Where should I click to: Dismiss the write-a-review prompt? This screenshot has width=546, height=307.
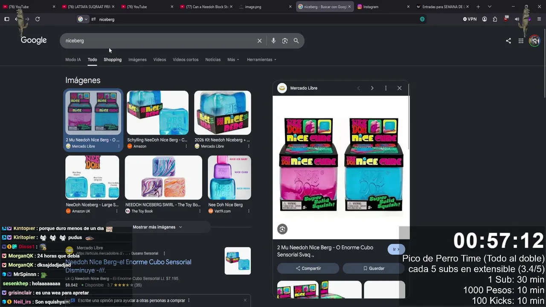click(245, 300)
